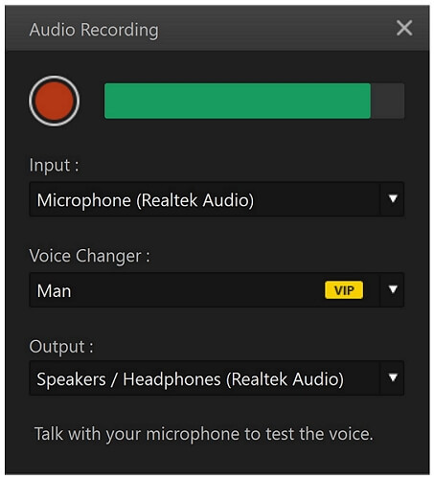This screenshot has height=479, width=434.
Task: Click the white ring of the record button
Action: pyautogui.click(x=54, y=78)
